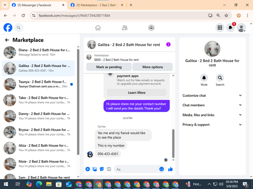Expand the Privacy & support section

pos(212,124)
